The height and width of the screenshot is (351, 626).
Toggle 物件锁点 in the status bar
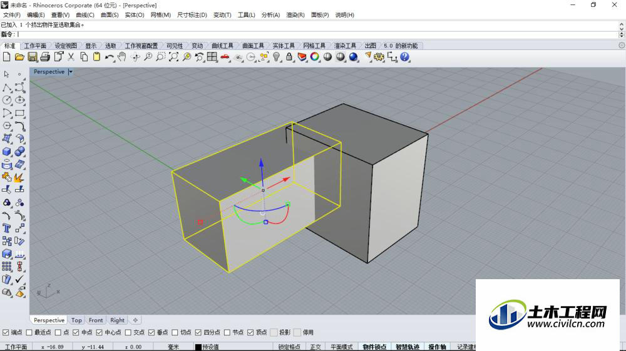click(x=374, y=347)
